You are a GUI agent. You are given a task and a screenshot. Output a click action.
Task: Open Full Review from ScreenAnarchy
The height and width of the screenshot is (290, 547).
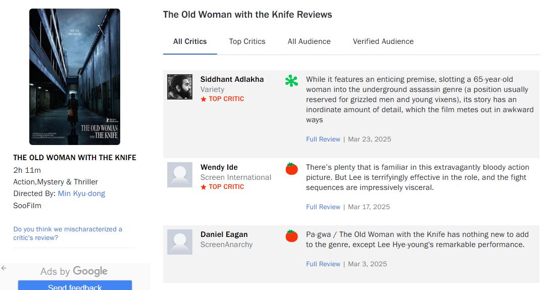[323, 264]
